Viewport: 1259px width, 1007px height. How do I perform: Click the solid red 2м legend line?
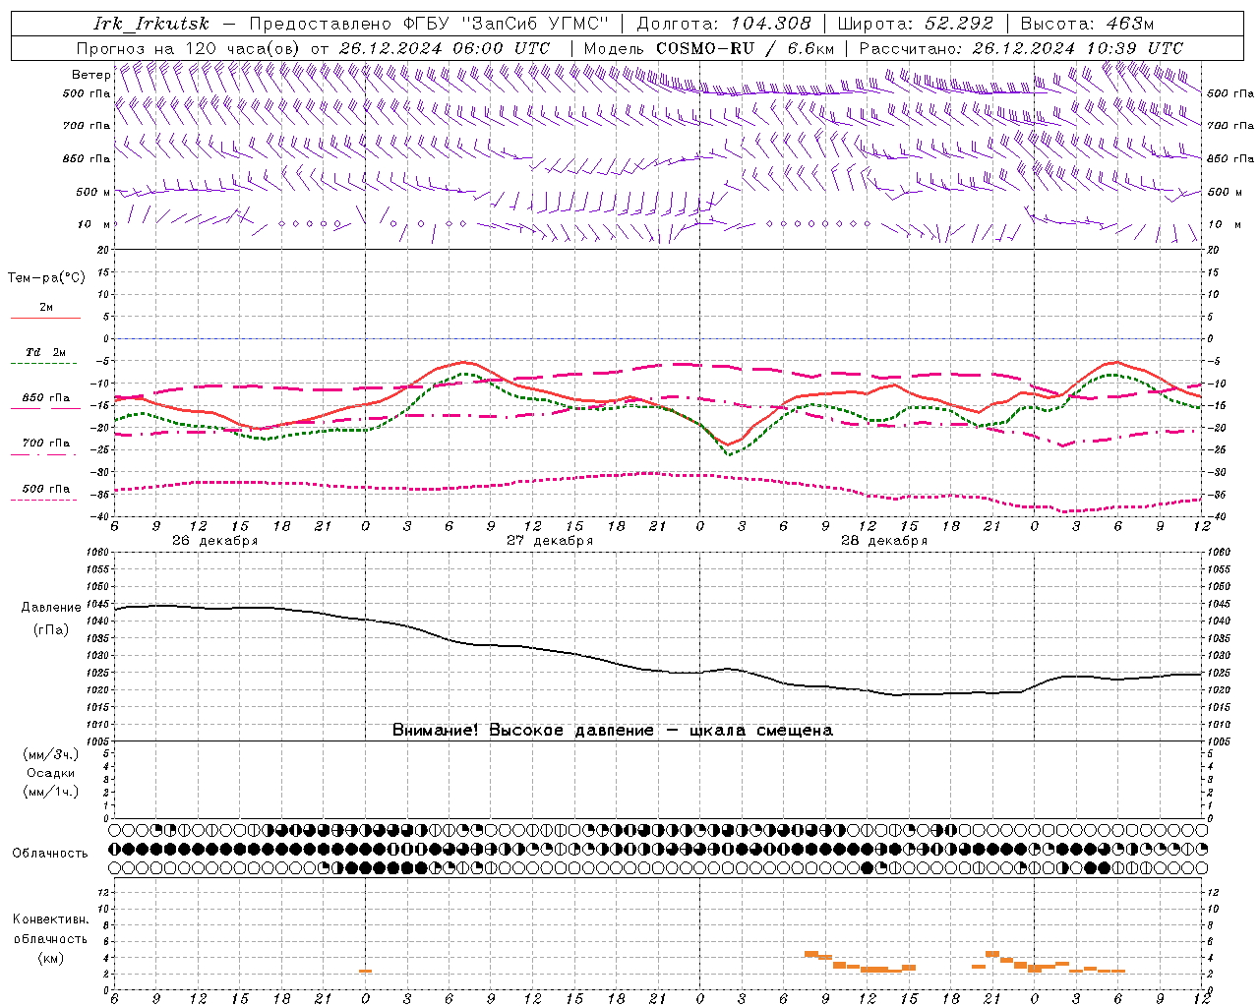(45, 318)
